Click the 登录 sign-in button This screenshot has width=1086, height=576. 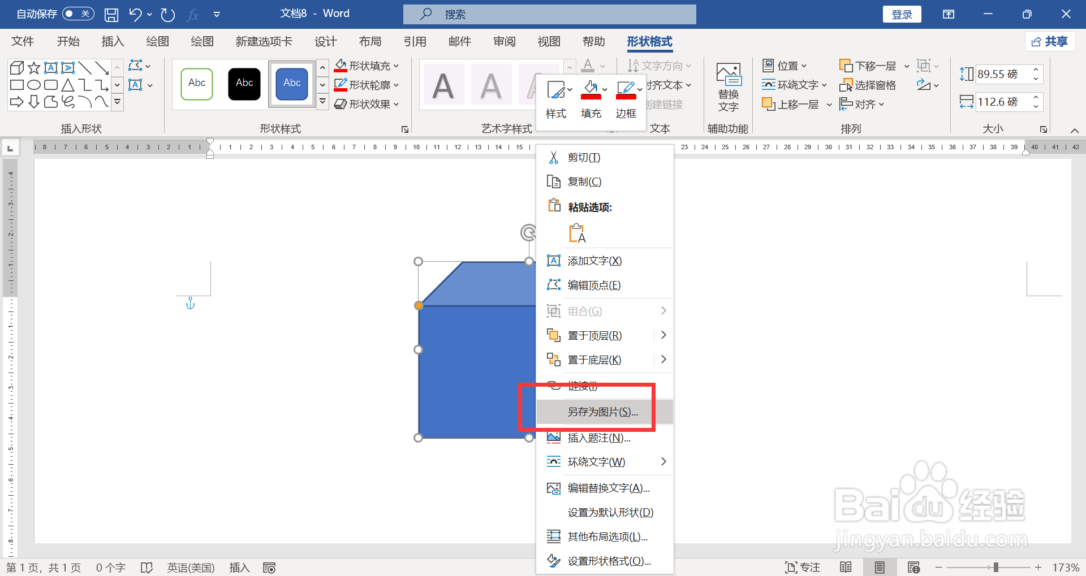(x=902, y=14)
